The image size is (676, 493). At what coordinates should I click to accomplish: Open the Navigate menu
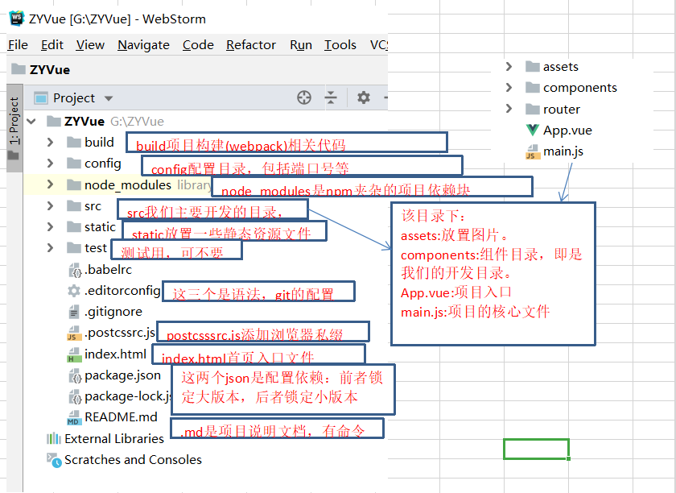(x=143, y=45)
